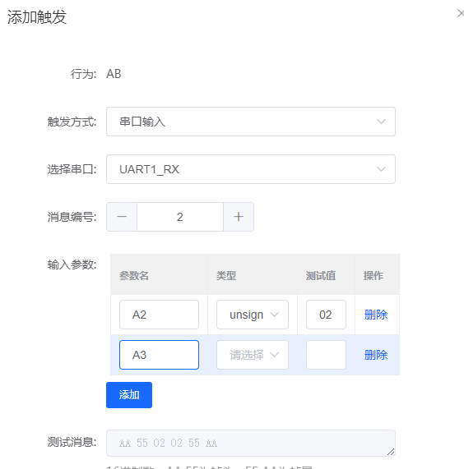Delete the A2 parameter row
464x469 pixels.
tap(376, 315)
